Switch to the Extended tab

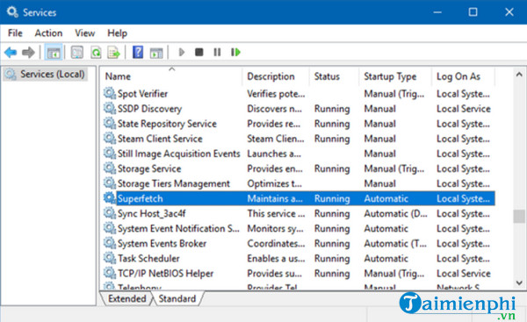tap(127, 298)
